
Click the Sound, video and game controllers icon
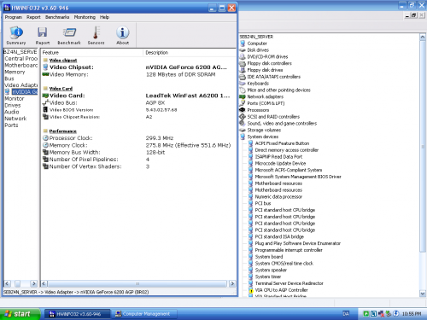click(243, 124)
